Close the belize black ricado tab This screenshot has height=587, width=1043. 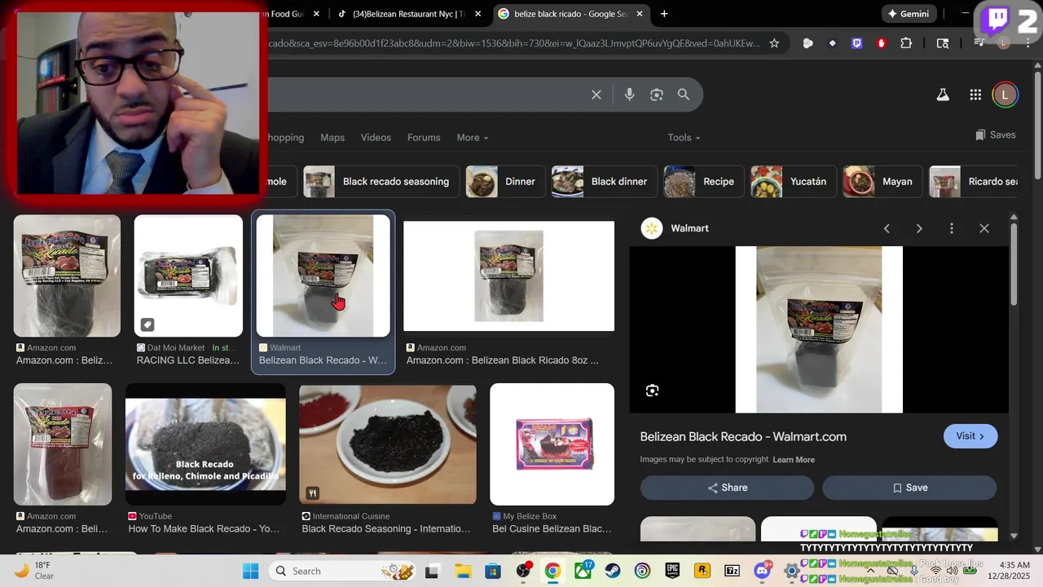[640, 14]
